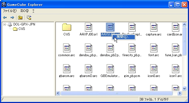The height and width of the screenshot is (103, 189).
Task: Select the finecity_pb.p... file icon
Action: point(132,48)
